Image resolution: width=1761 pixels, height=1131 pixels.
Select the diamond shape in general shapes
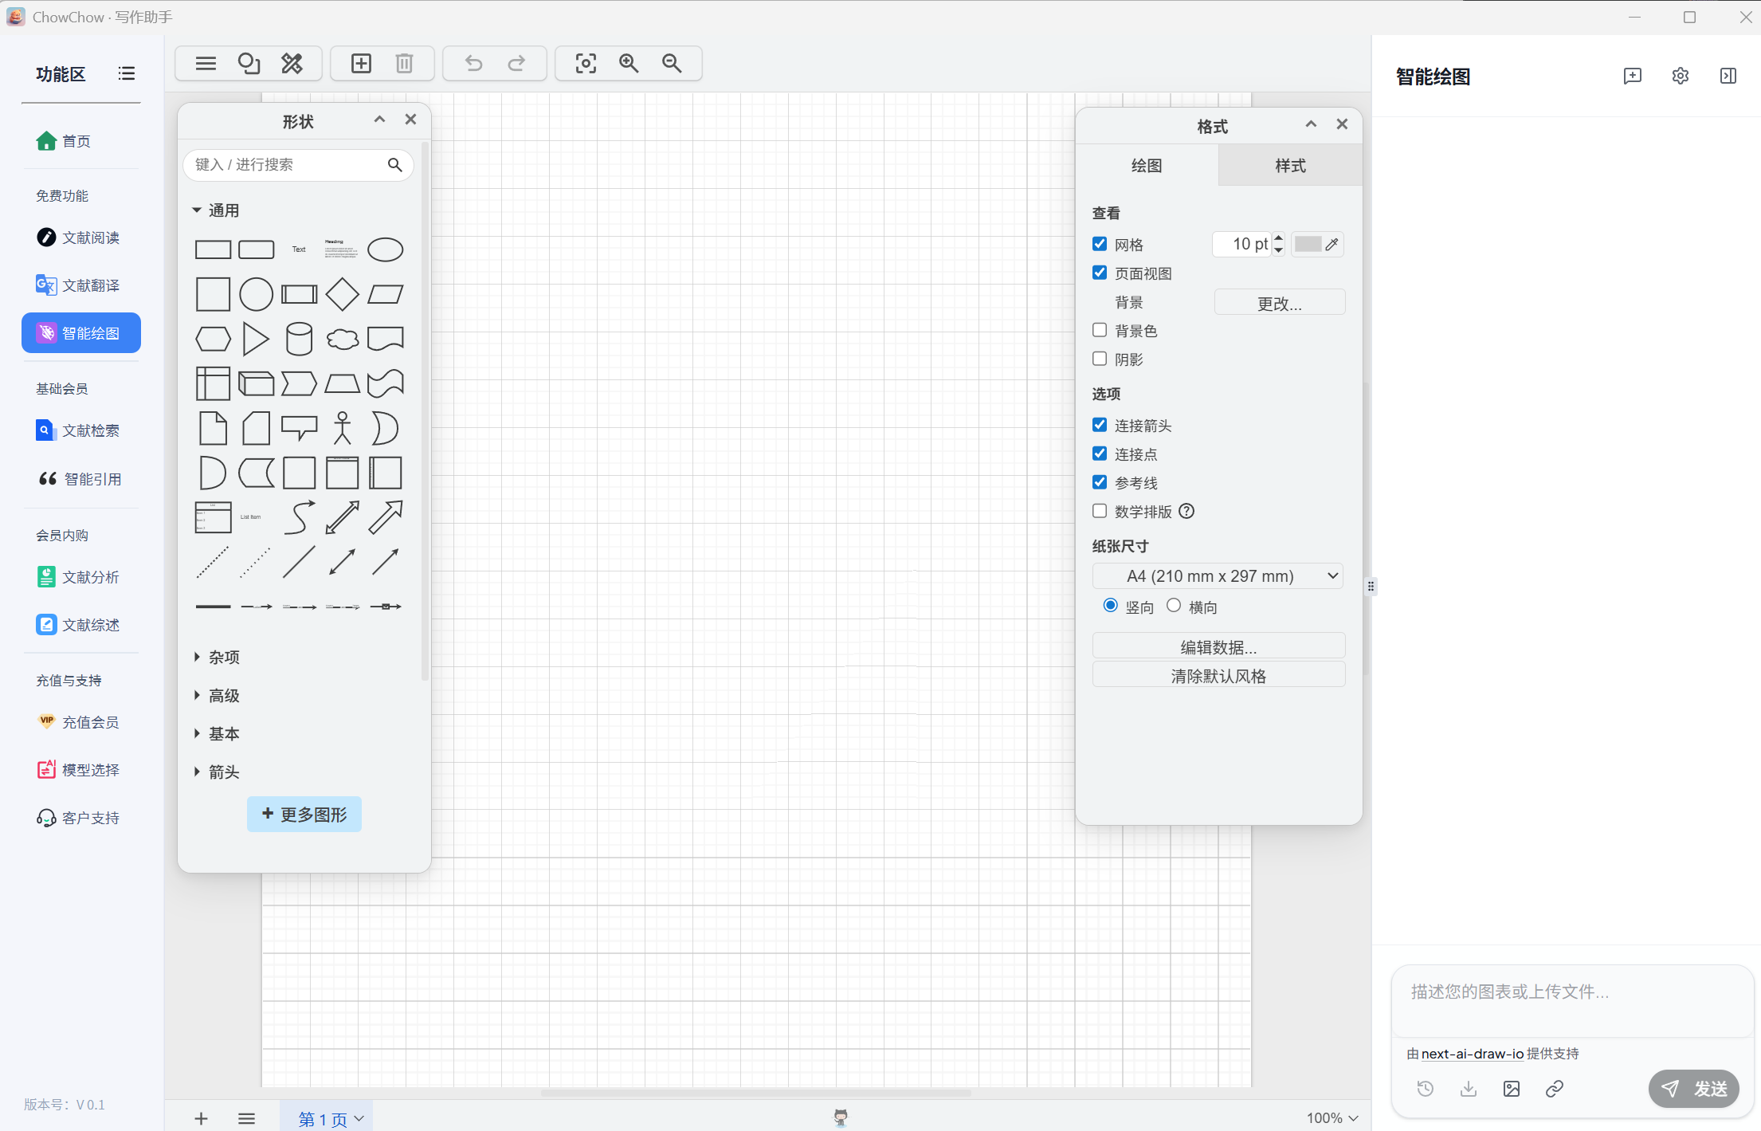pos(342,294)
